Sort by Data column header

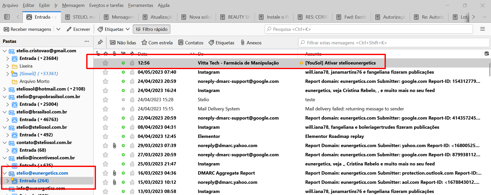point(166,54)
